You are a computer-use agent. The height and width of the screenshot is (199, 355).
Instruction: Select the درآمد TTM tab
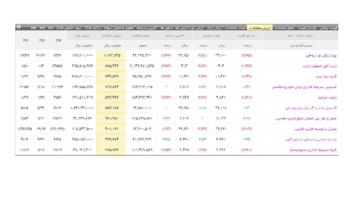click(93, 28)
